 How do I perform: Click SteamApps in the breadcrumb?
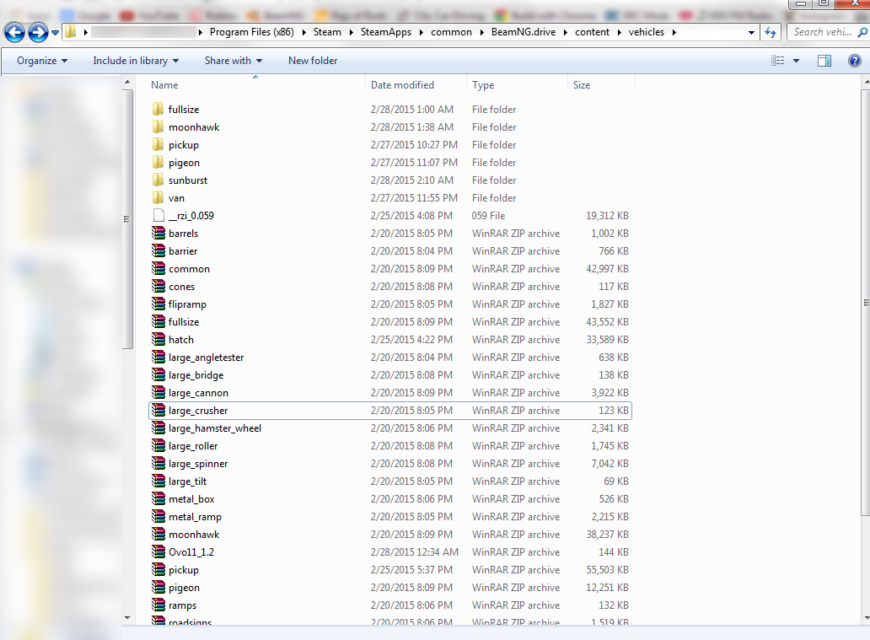[x=386, y=32]
